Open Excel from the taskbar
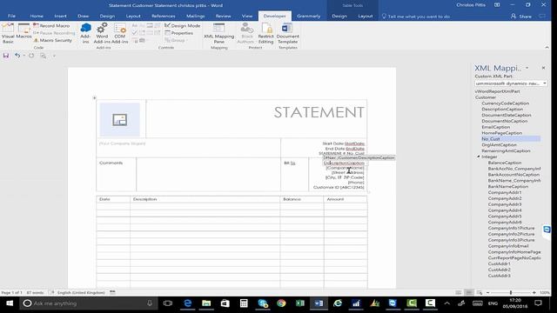The width and height of the screenshot is (557, 313). click(300, 303)
